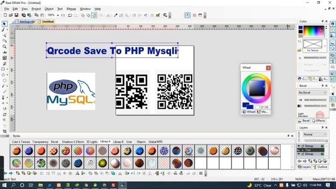Open the Global NPR styles tab
This screenshot has width=336, height=189.
click(155, 142)
